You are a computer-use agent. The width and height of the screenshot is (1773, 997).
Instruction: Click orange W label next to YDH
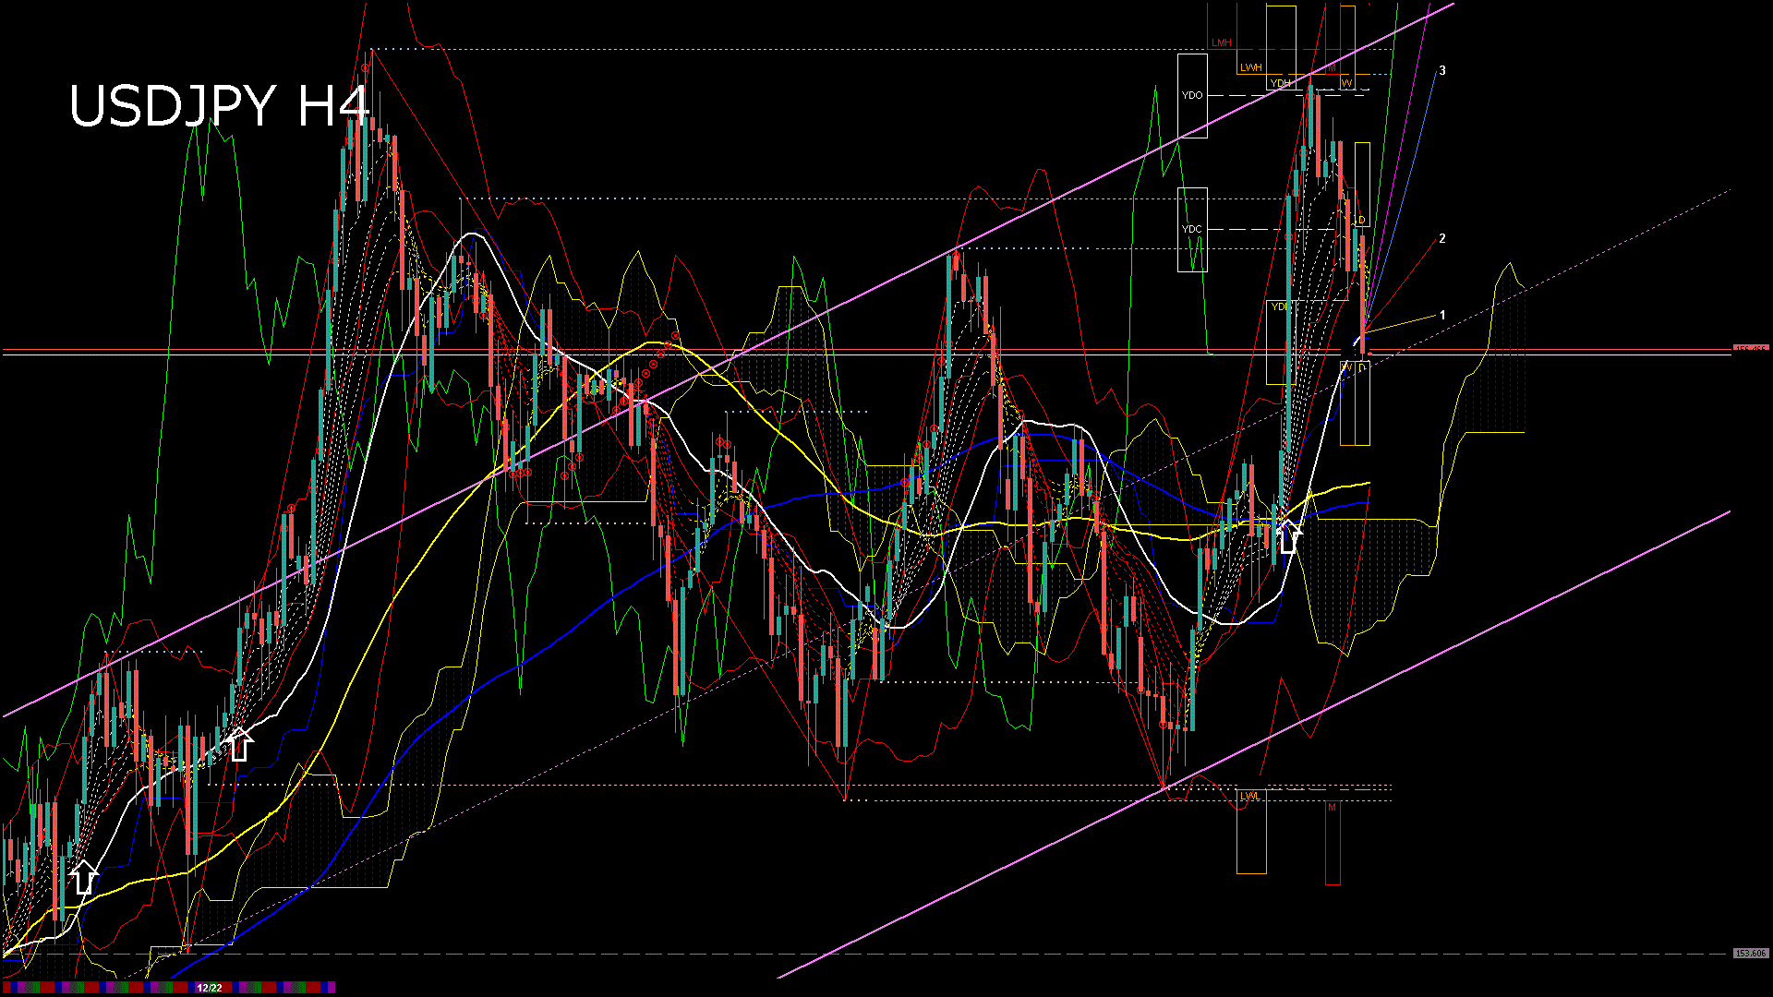click(x=1346, y=83)
